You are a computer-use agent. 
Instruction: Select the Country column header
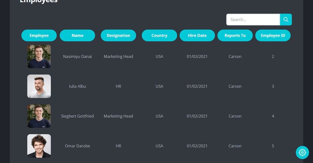point(159,36)
